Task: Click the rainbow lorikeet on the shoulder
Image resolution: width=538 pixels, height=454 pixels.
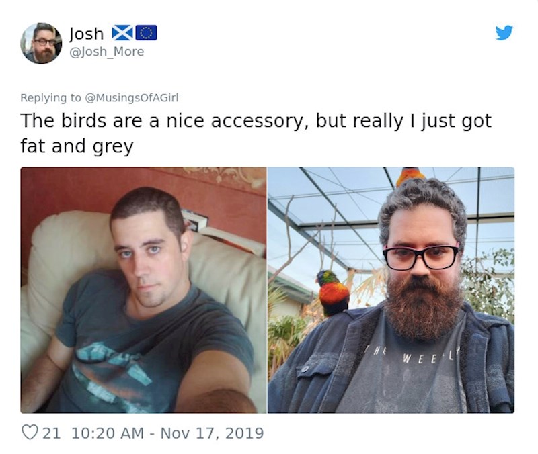Action: pyautogui.click(x=333, y=293)
